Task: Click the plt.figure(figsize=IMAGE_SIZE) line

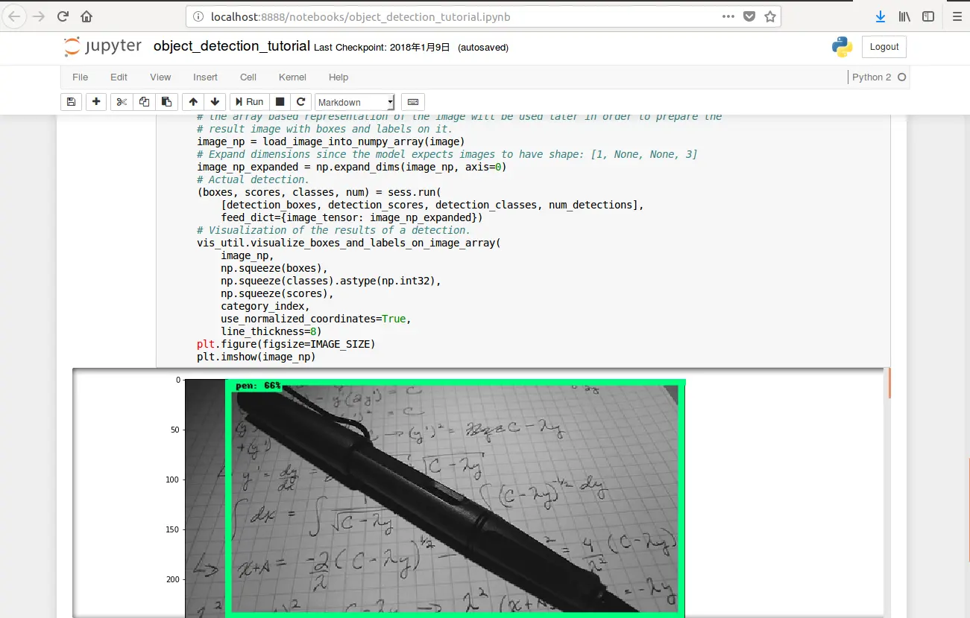Action: [286, 344]
